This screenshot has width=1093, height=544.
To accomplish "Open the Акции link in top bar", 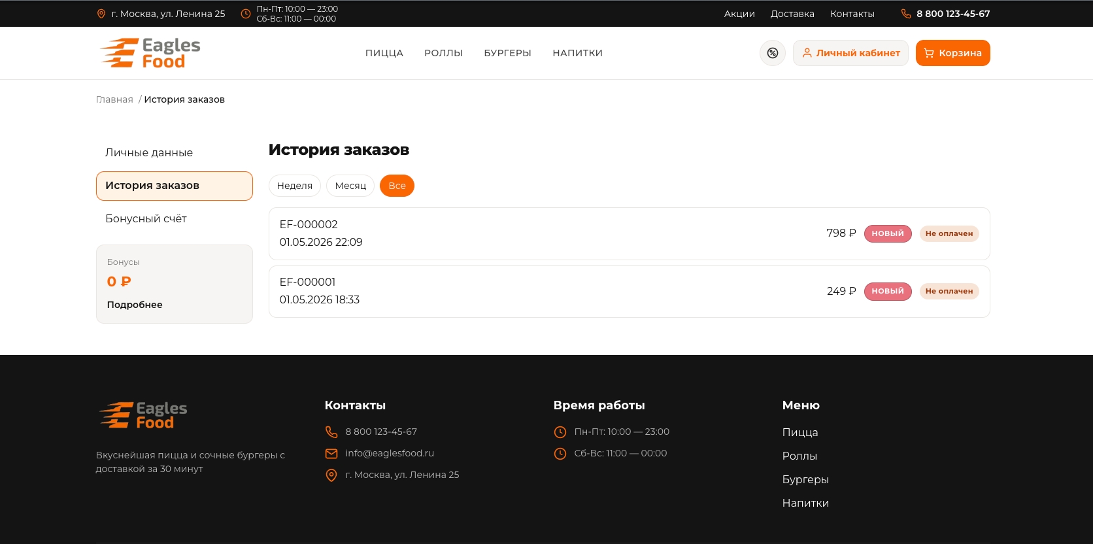I will [x=739, y=14].
